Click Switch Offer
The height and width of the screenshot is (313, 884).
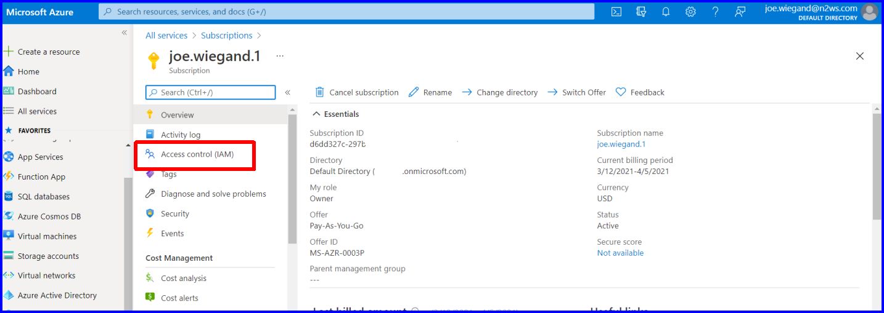pos(576,92)
